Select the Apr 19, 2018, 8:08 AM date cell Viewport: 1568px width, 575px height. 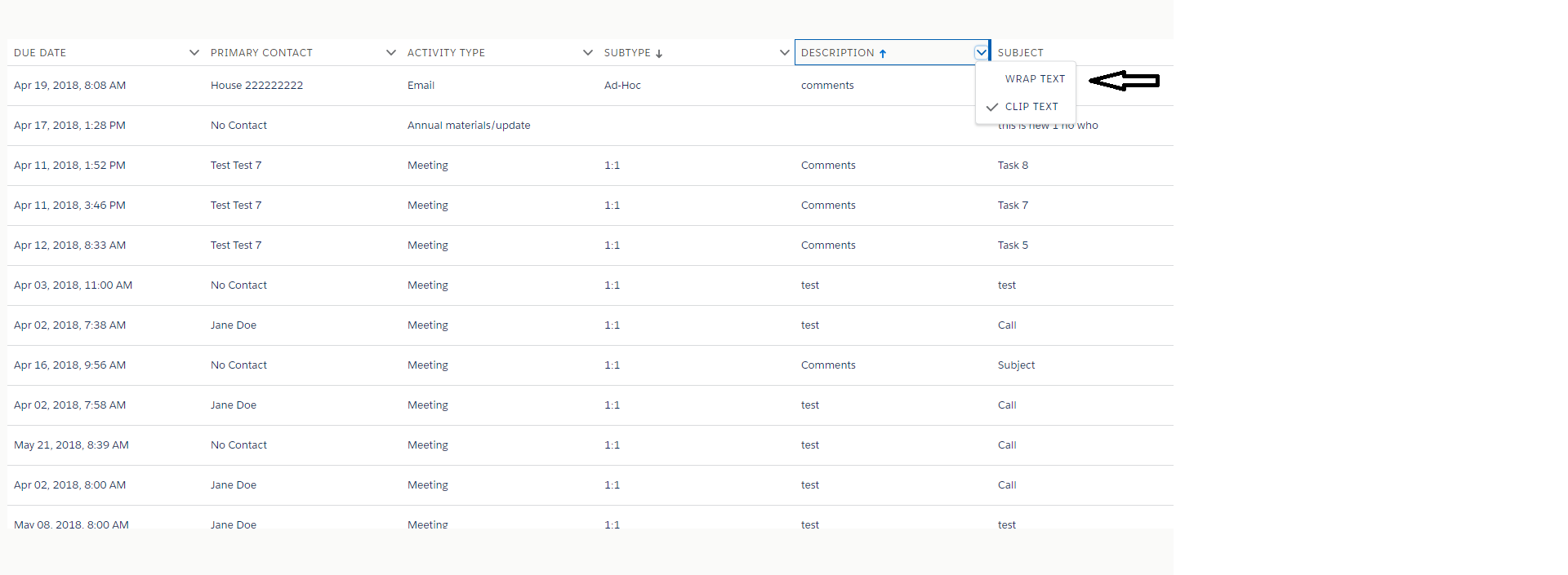pyautogui.click(x=69, y=86)
